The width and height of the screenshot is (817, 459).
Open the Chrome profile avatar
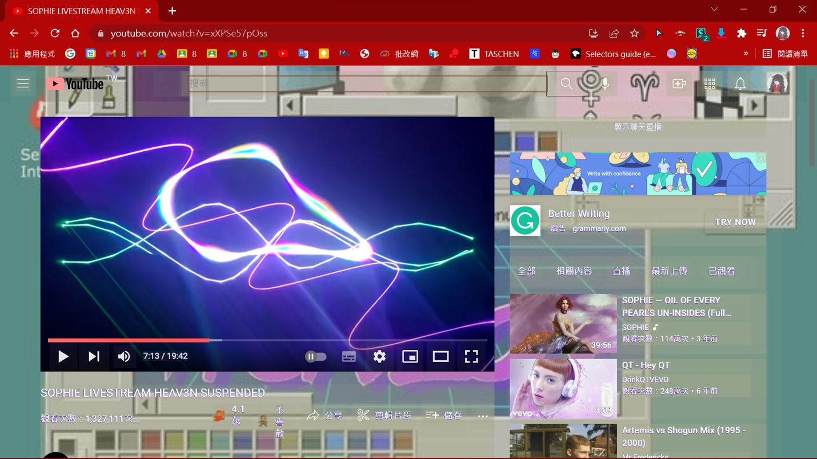783,33
